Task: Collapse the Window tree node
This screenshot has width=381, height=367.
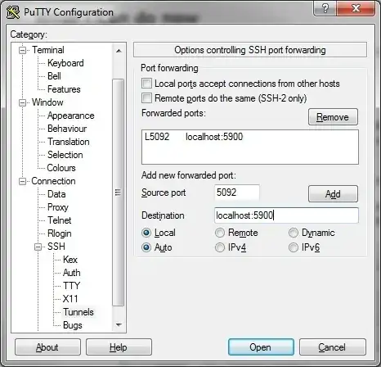Action: [22, 102]
